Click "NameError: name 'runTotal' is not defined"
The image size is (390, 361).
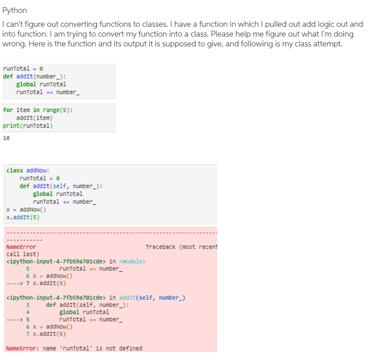click(75, 349)
